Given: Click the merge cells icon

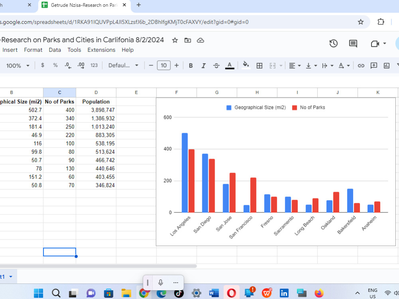Looking at the screenshot, I should point(273,66).
